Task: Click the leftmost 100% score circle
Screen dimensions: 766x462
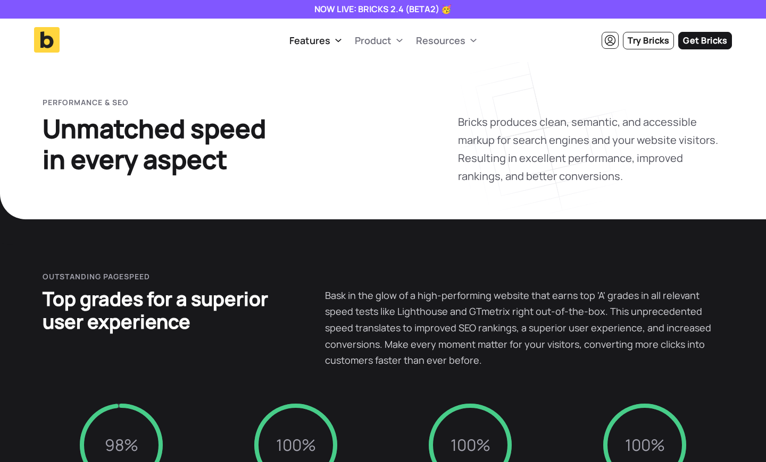Action: 296,433
